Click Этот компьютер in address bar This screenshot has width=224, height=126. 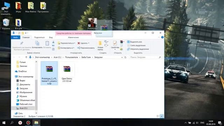[x=42, y=57]
